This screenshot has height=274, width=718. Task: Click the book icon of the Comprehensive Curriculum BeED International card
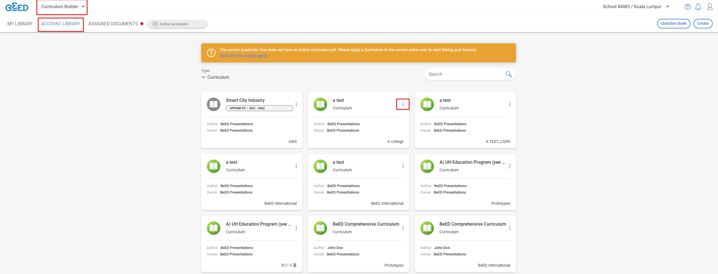(427, 228)
